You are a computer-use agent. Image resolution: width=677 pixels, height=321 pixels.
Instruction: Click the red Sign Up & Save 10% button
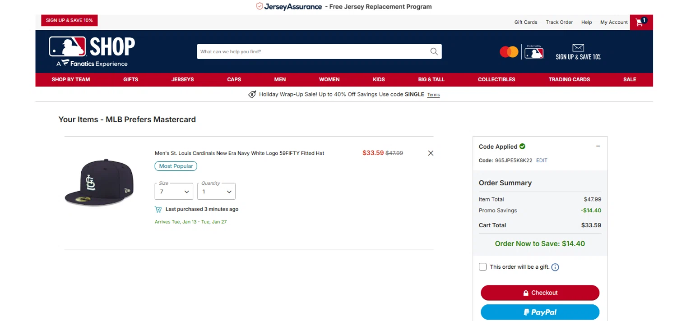70,20
